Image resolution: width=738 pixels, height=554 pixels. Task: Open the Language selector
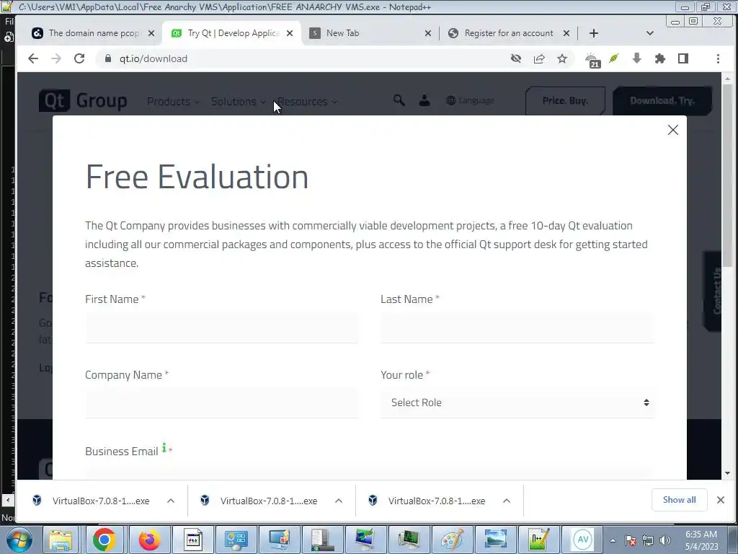[470, 100]
